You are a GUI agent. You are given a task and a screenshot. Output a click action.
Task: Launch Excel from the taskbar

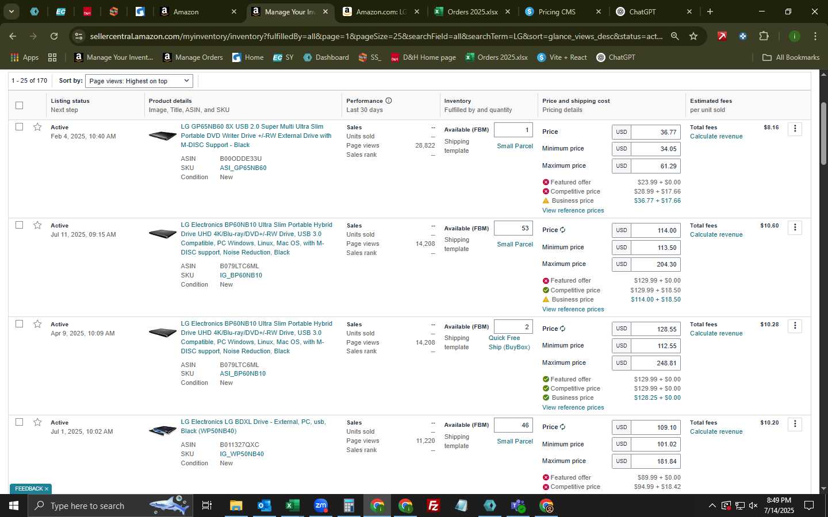[x=292, y=506]
